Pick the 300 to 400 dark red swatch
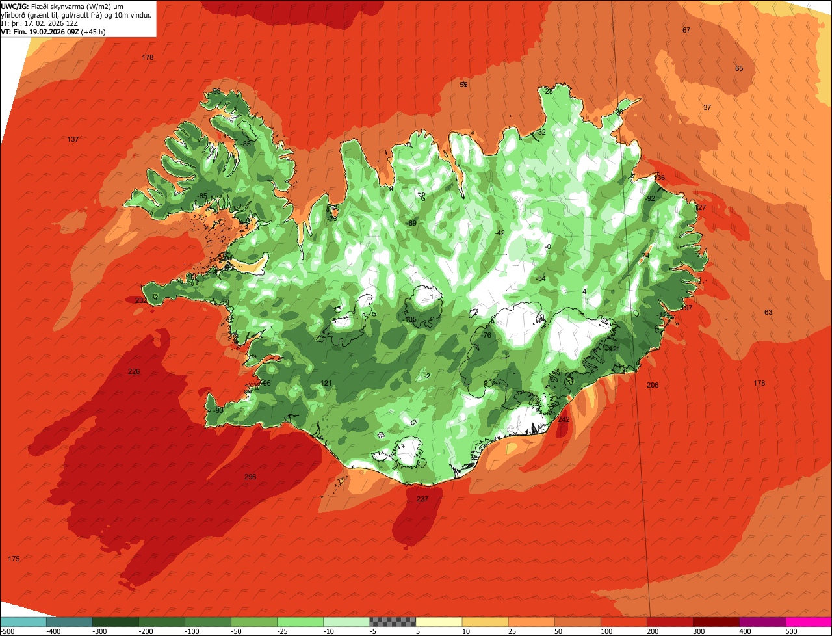The image size is (832, 636). 716,622
